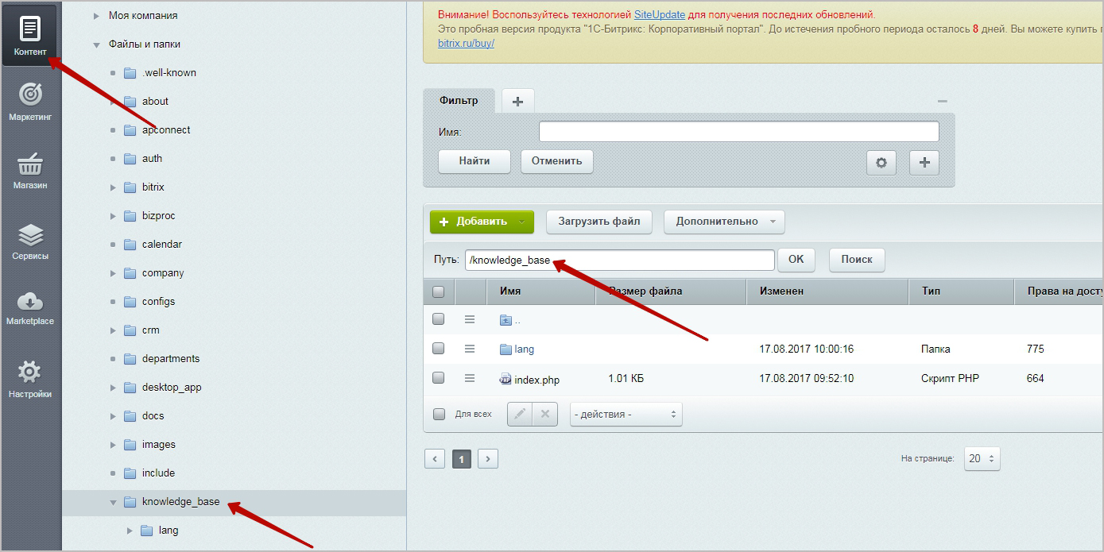Screen dimensions: 1104x552
Task: Click the pencil edit icon for selected items
Action: 519,414
